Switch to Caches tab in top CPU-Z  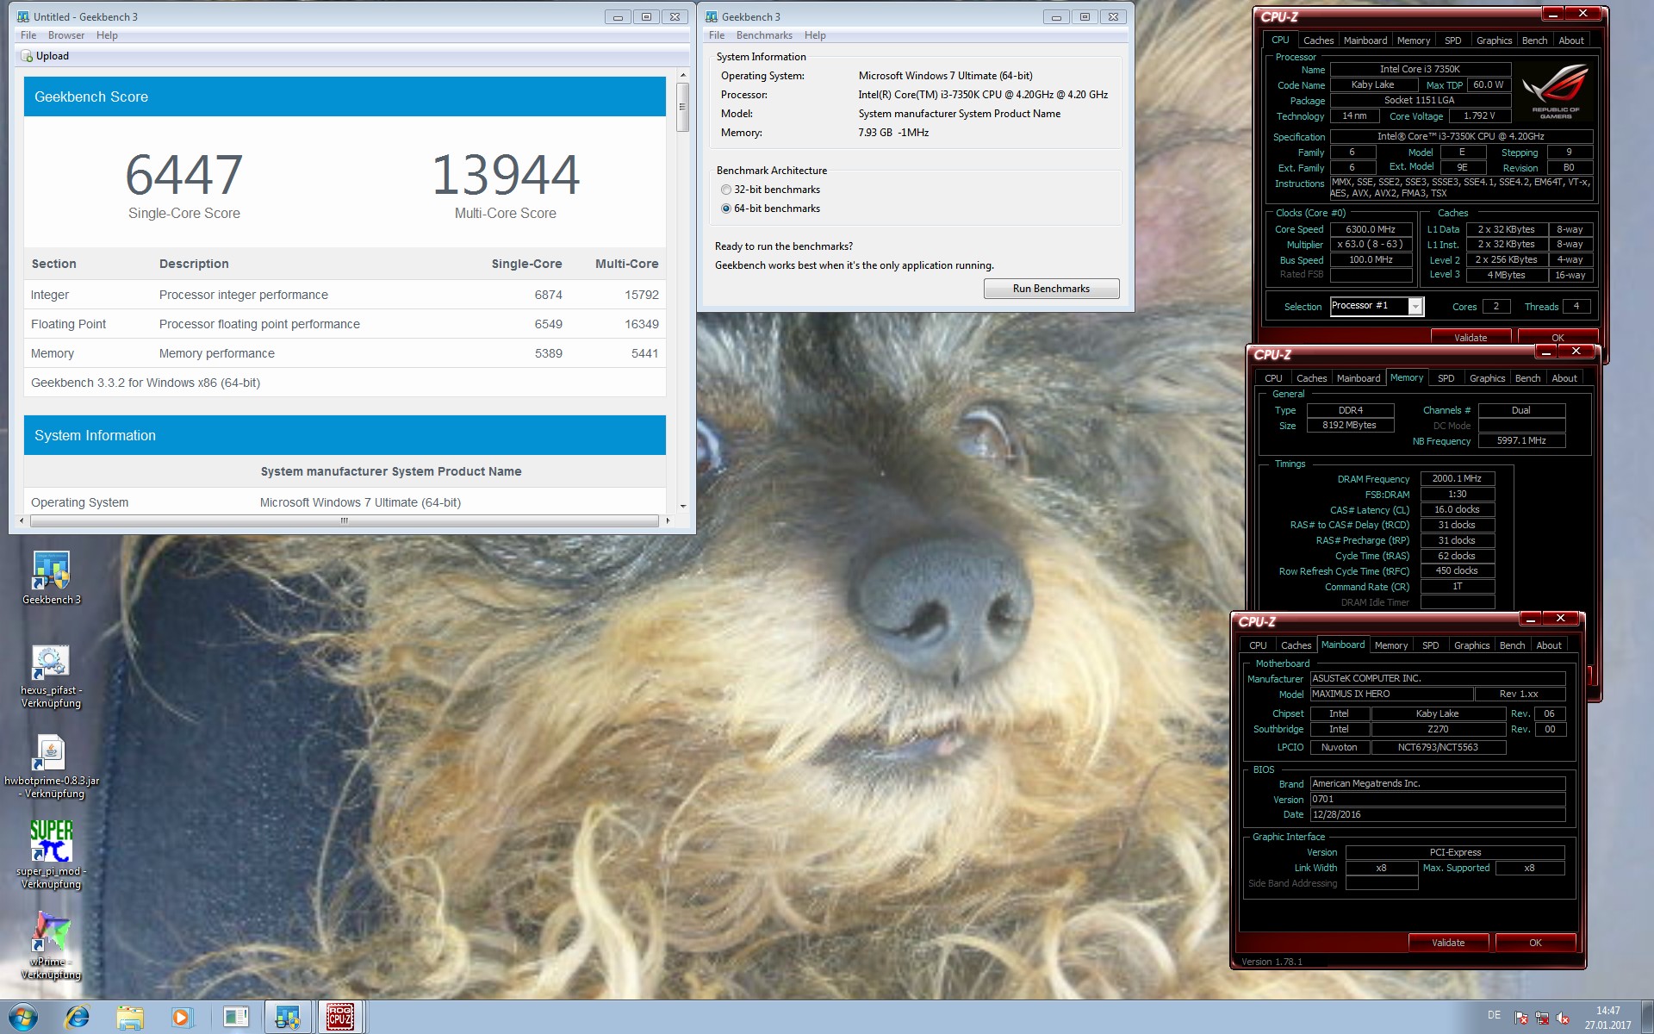click(1318, 40)
